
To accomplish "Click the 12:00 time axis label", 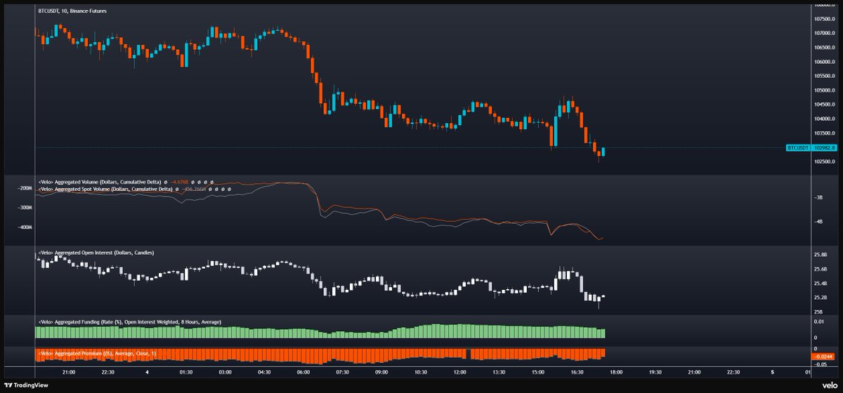I will pos(460,372).
